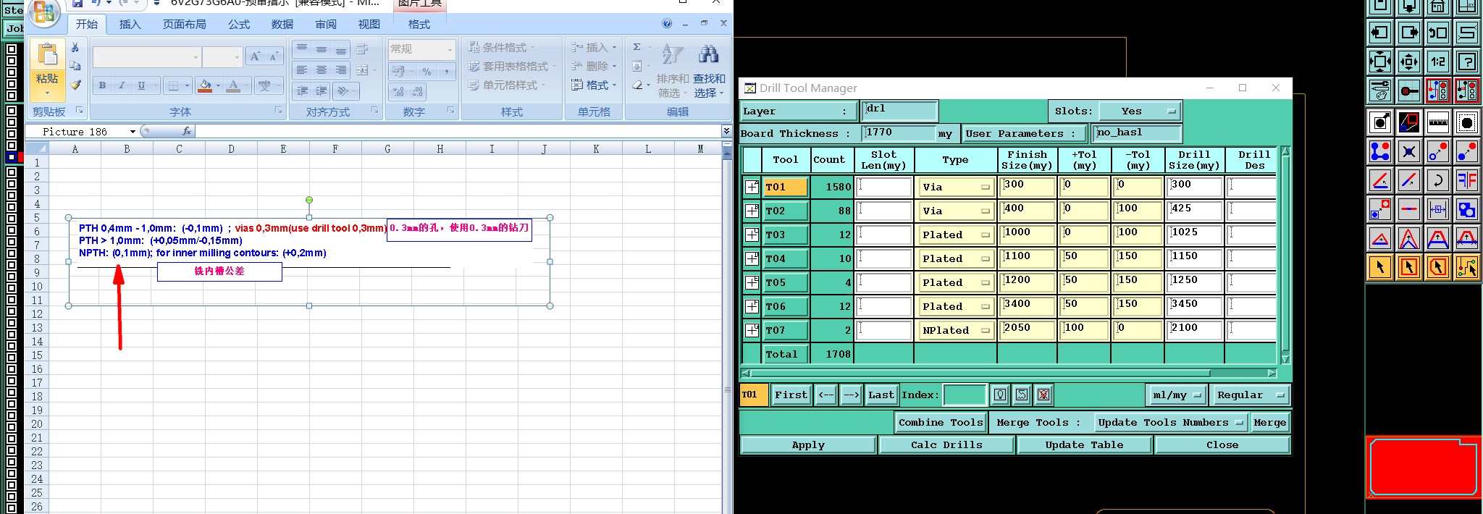Click the net-select arrow icon with green nodes
Image resolution: width=1483 pixels, height=514 pixels.
click(x=1466, y=267)
